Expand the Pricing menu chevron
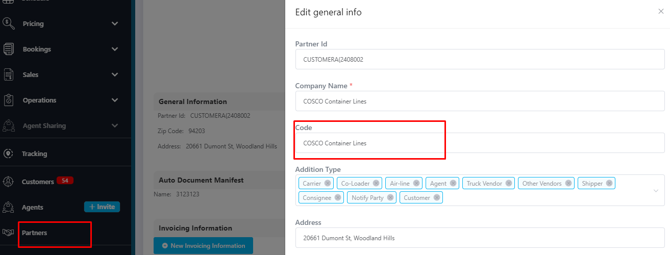This screenshot has width=670, height=255. pyautogui.click(x=115, y=23)
